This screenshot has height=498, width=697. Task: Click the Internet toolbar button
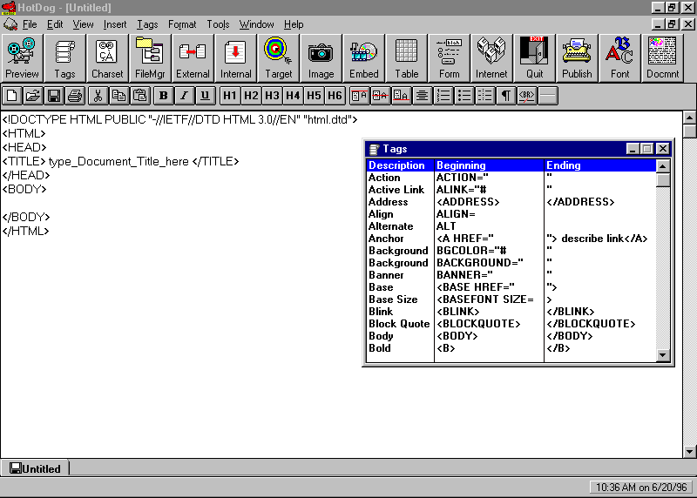tap(491, 58)
